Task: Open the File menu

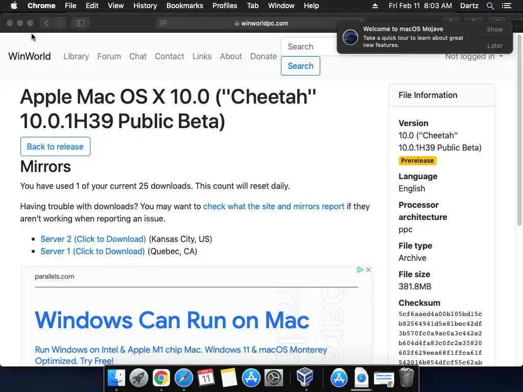Action: 70,6
